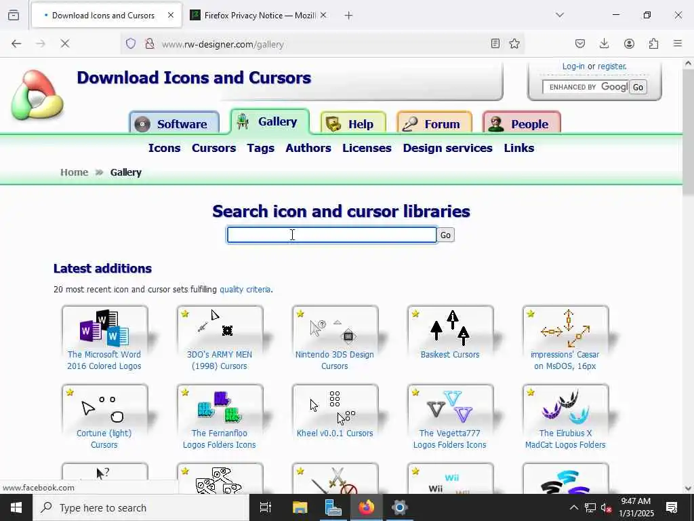The image size is (694, 521).
Task: Open the quality criteria link
Action: [x=245, y=289]
